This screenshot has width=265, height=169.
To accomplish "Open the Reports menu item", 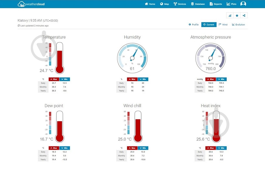I will click(216, 4).
